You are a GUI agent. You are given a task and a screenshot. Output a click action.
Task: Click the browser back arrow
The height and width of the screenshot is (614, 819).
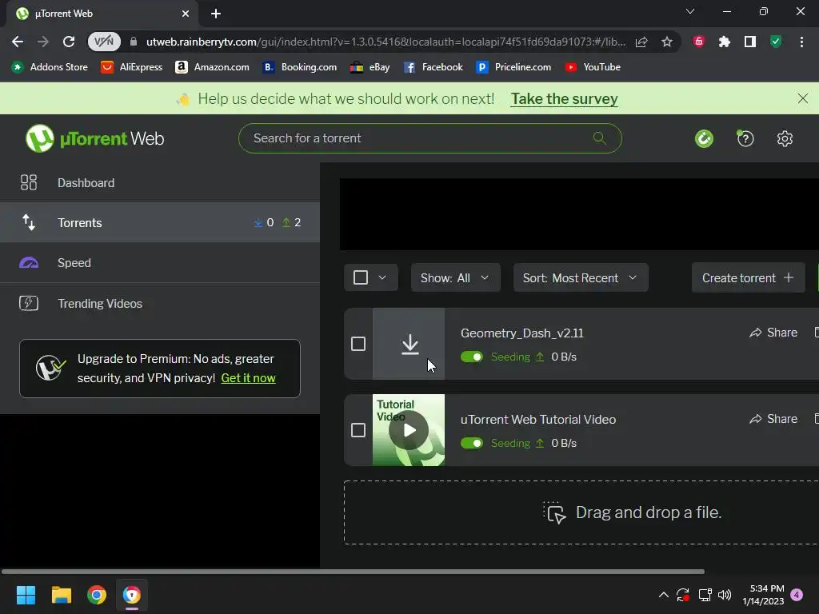tap(18, 42)
